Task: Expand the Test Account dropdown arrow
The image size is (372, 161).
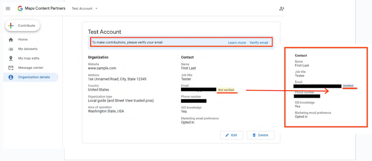Action: pyautogui.click(x=96, y=9)
